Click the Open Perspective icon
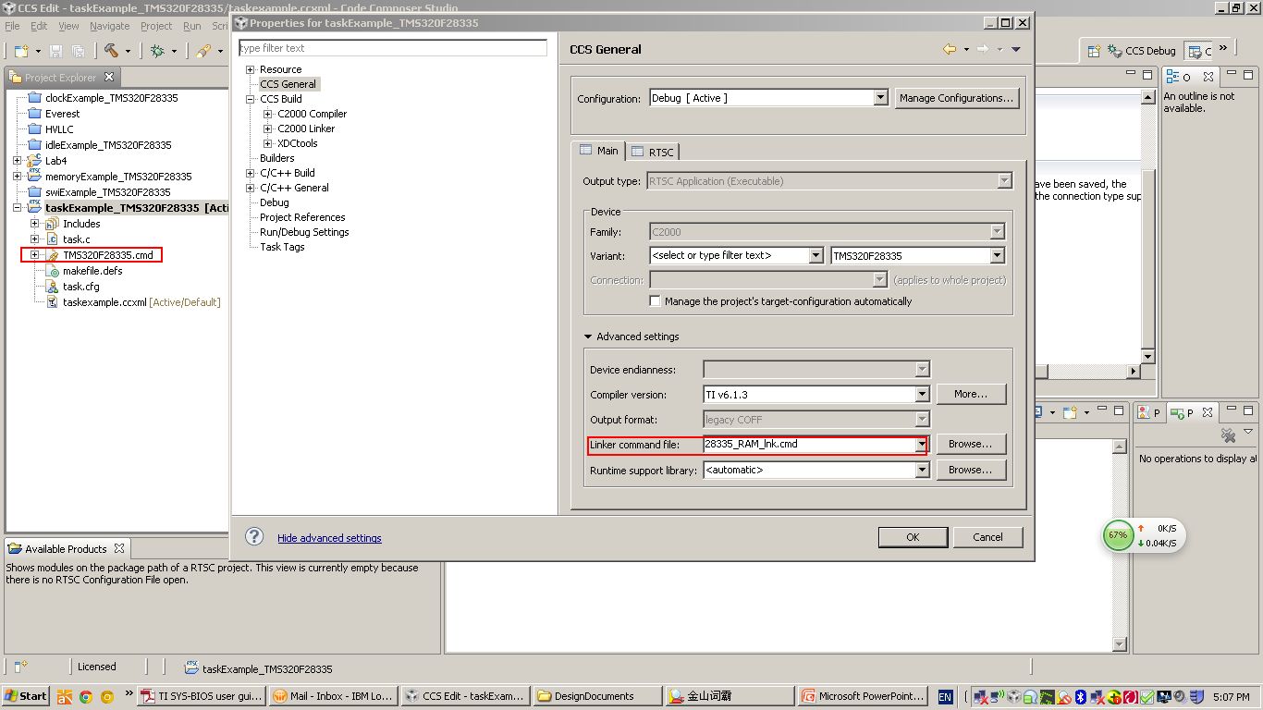 pos(1094,51)
